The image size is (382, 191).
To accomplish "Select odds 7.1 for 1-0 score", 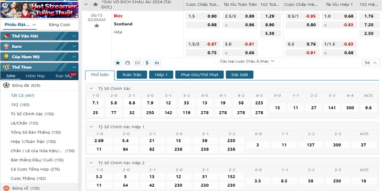I will pyautogui.click(x=95, y=103).
